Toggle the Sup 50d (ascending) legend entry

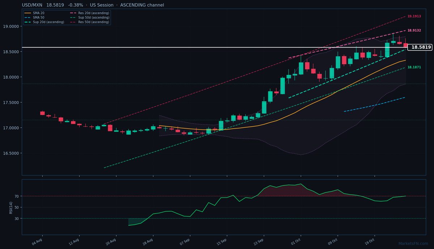(x=89, y=17)
